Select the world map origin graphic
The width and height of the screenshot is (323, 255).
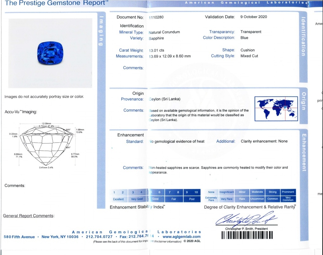[x=276, y=109]
